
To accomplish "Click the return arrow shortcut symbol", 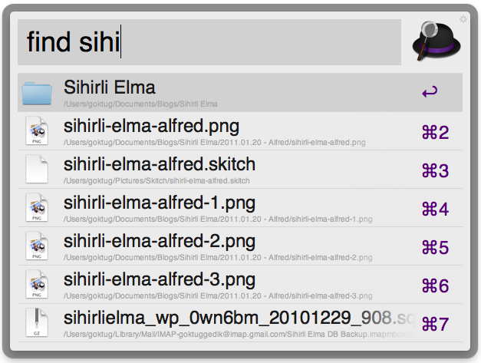I will (x=430, y=93).
